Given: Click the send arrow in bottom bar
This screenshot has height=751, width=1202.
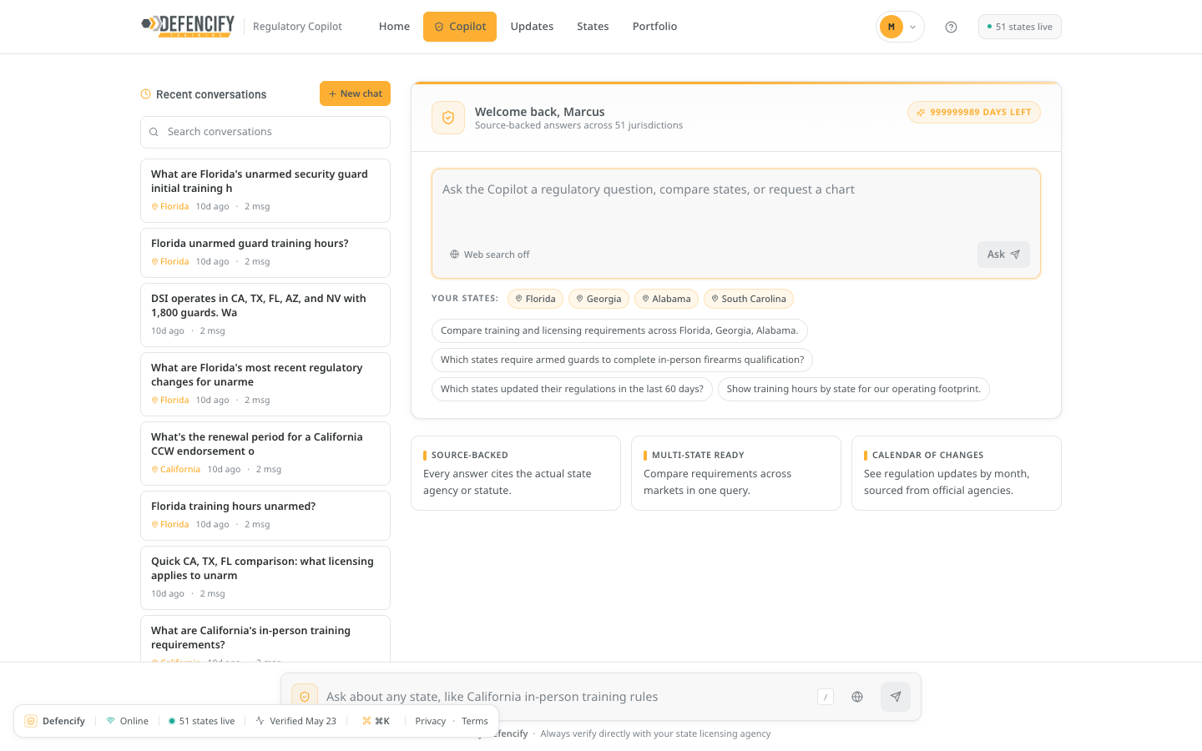Looking at the screenshot, I should pyautogui.click(x=896, y=697).
